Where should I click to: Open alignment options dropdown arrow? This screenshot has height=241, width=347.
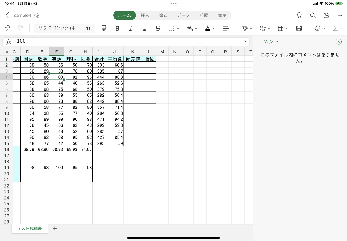[x=233, y=28]
